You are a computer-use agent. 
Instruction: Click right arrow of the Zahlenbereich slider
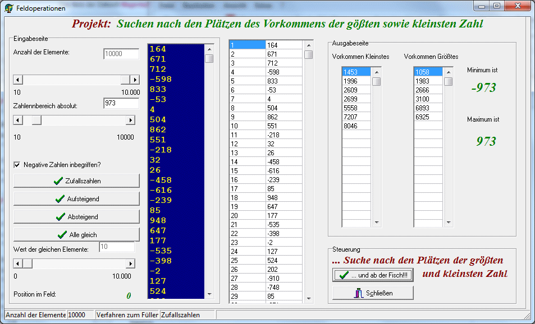131,120
